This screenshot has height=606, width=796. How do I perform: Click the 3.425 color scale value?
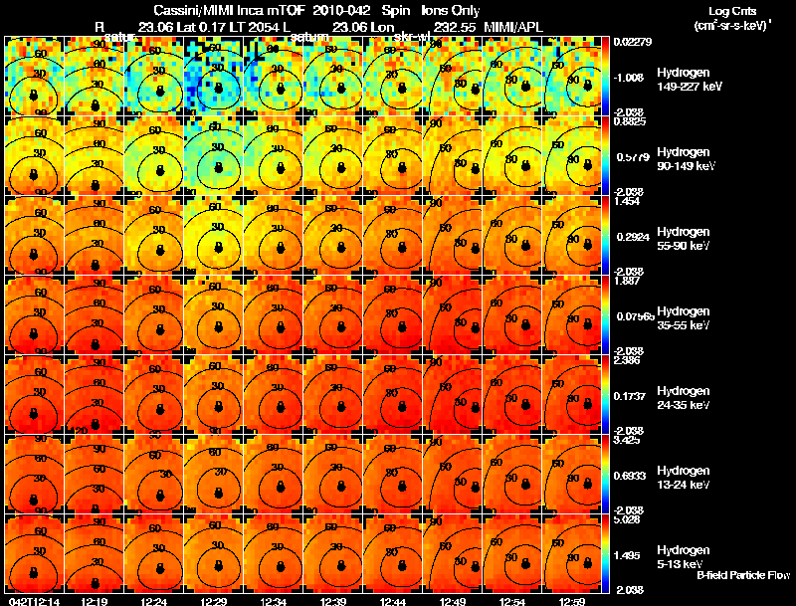pyautogui.click(x=627, y=440)
